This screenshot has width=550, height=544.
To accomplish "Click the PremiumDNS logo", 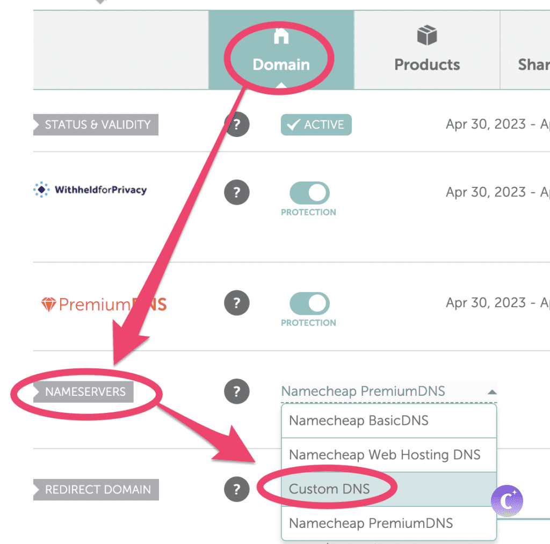I will pos(104,304).
